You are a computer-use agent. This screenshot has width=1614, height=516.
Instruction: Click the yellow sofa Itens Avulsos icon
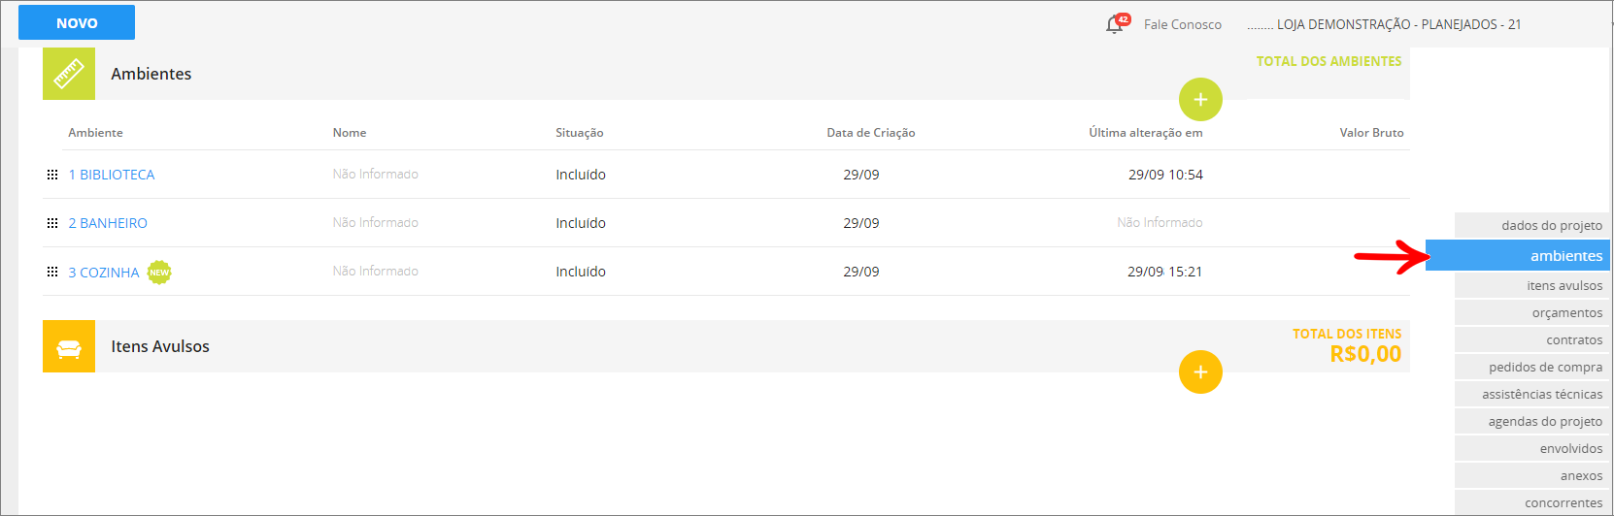pyautogui.click(x=69, y=346)
